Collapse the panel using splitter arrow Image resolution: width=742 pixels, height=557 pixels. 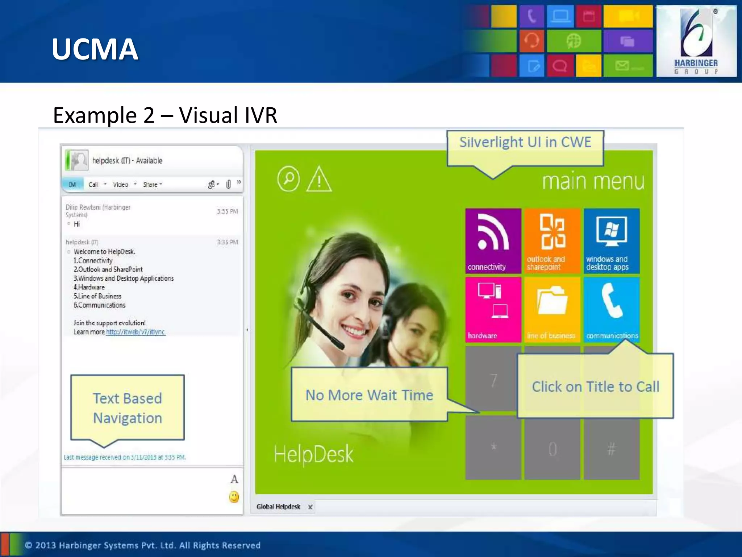[247, 330]
